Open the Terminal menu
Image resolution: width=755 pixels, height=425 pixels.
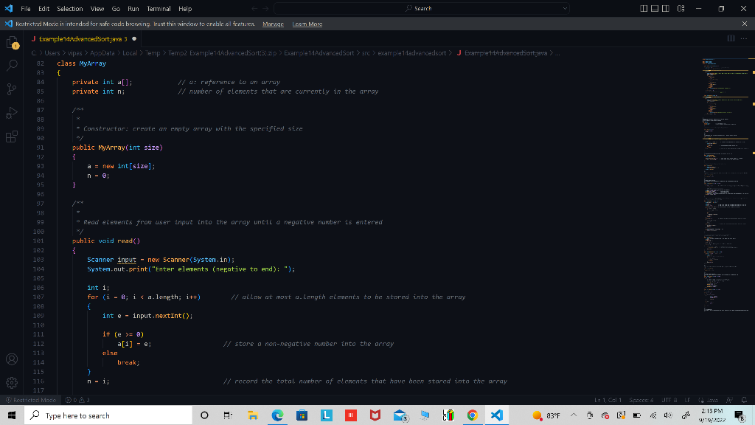(x=159, y=9)
